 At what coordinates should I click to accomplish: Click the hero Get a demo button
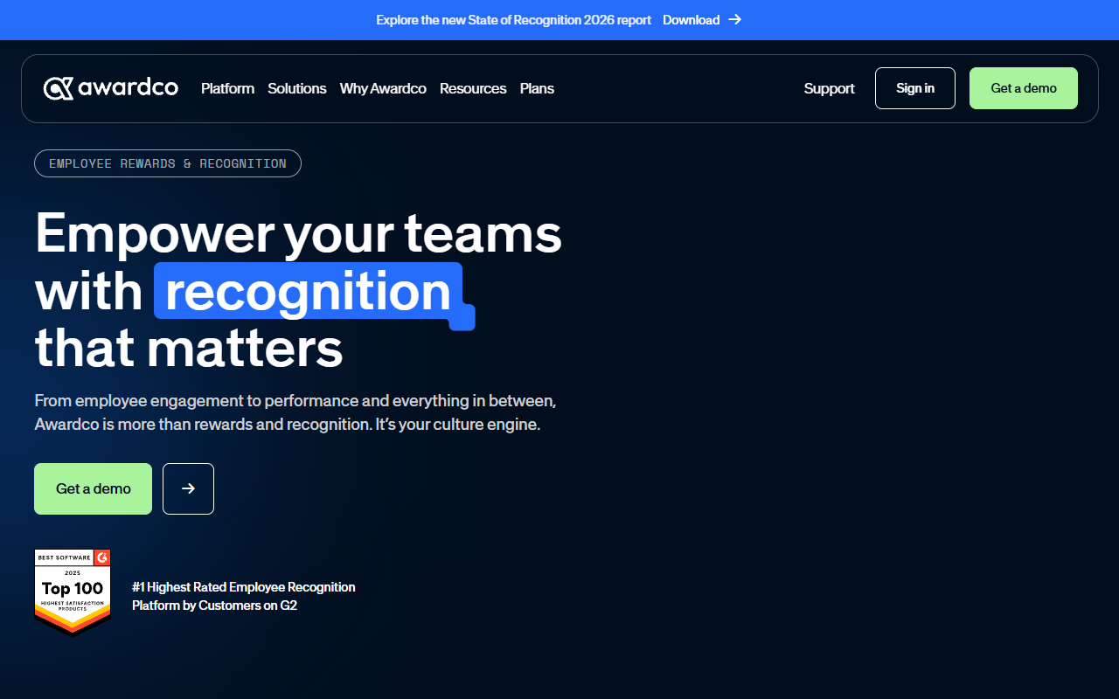pos(93,488)
